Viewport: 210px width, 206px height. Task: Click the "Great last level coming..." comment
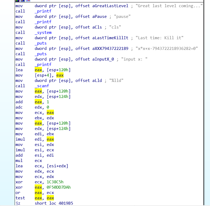[169, 6]
